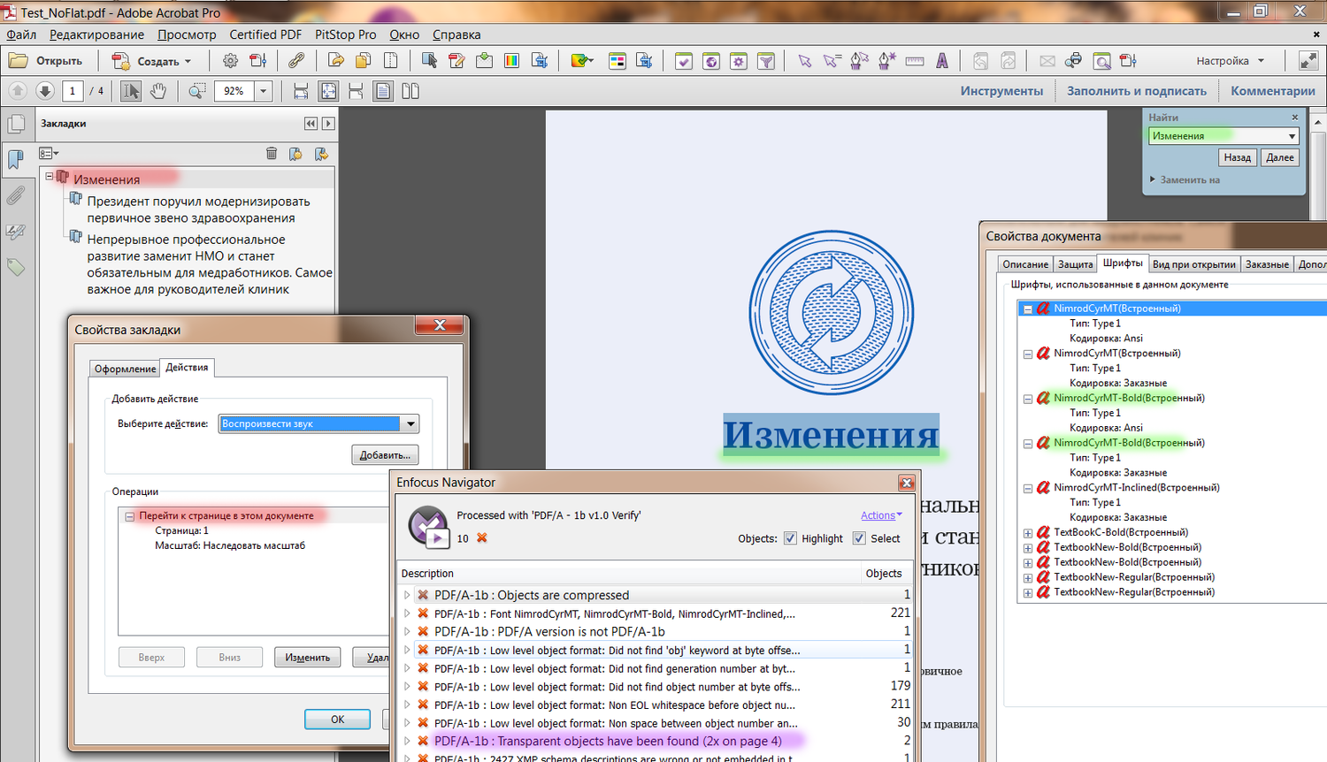Select the PitStop measure ruler tool
Image resolution: width=1327 pixels, height=762 pixels.
coord(915,61)
